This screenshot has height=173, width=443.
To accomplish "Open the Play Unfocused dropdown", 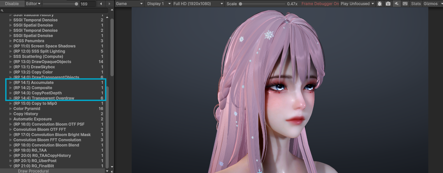I will (x=357, y=4).
